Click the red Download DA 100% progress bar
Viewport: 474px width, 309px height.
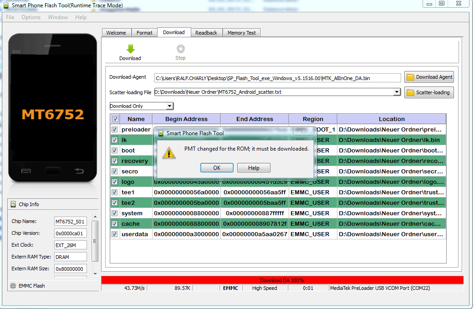(x=282, y=280)
